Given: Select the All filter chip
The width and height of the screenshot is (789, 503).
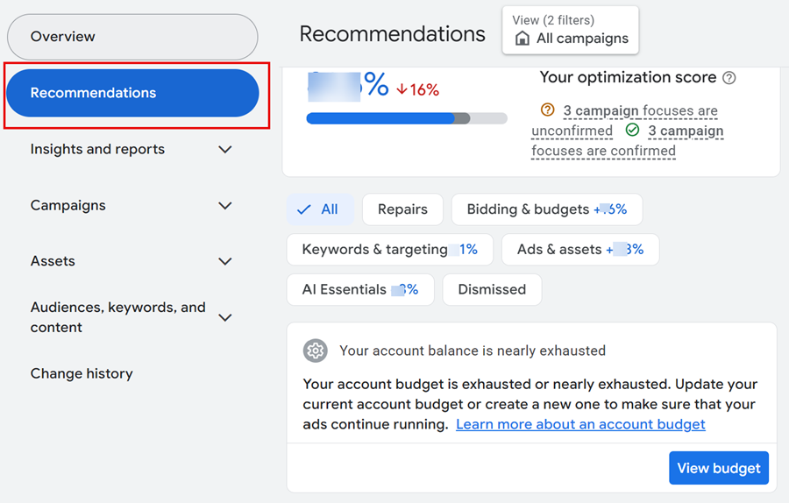Looking at the screenshot, I should pos(319,209).
